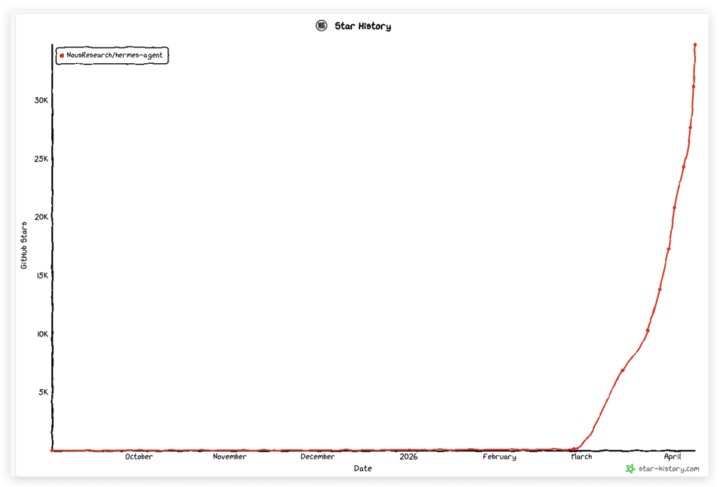Click the GitHub Stars vertical axis title
719x487 pixels.
24,245
